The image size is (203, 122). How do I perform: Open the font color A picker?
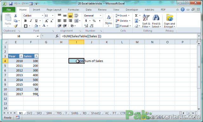pos(44,26)
